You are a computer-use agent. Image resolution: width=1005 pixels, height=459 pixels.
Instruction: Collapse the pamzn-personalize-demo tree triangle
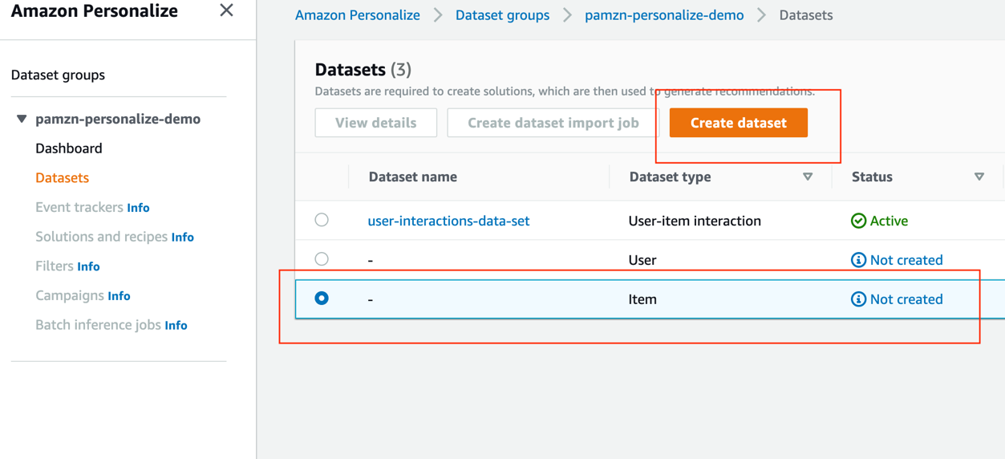(x=22, y=119)
